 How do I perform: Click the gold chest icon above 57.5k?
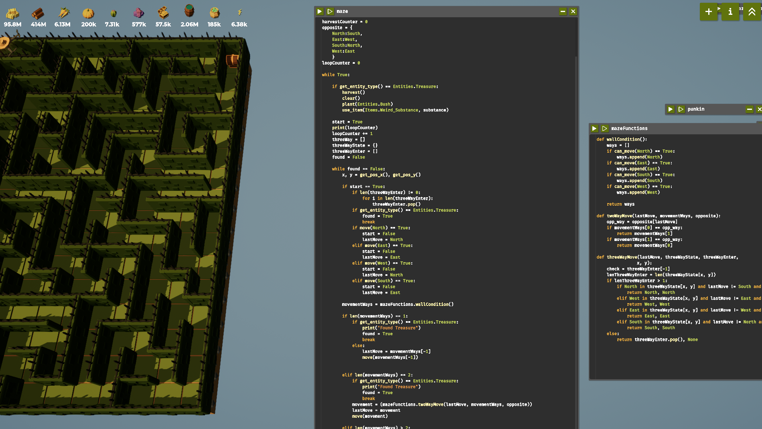163,13
